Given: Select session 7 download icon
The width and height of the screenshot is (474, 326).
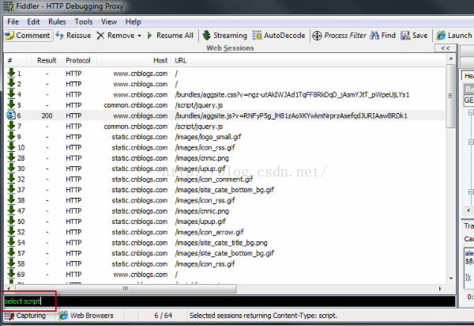Looking at the screenshot, I should coord(11,127).
